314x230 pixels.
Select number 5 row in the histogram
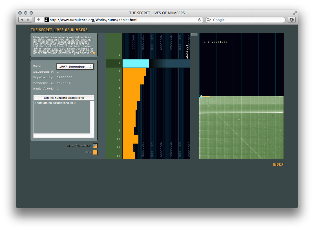click(119, 97)
